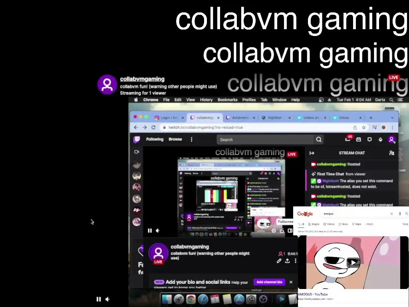Reload the Twitch page in Chrome

point(153,128)
